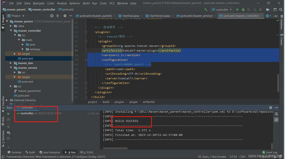Open the Build tool window
This screenshot has height=159, width=285.
pyautogui.click(x=30, y=152)
